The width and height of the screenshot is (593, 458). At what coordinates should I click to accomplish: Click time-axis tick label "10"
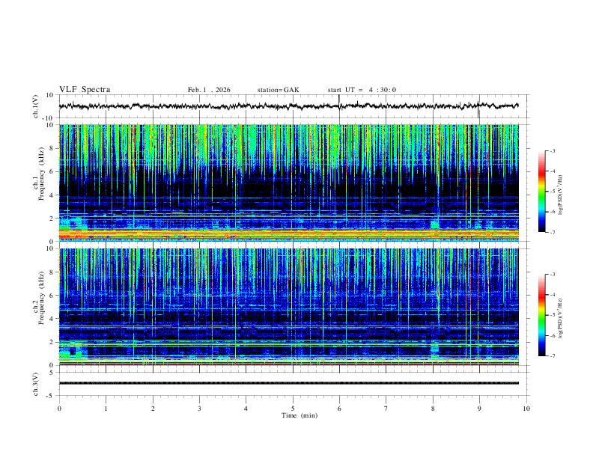pos(526,409)
